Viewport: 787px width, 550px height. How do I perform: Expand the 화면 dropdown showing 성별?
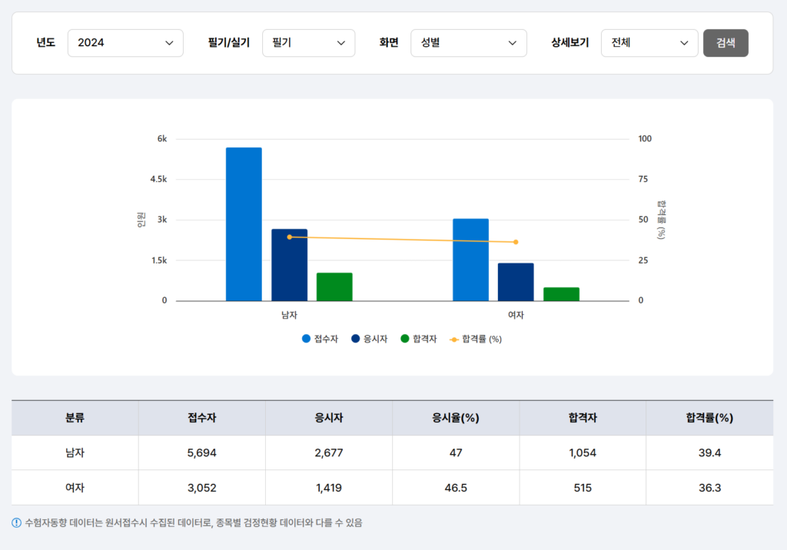[x=468, y=42]
